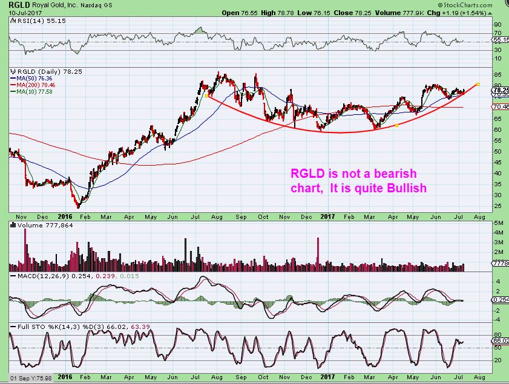Click the Volume 777.9K header value

(399, 13)
